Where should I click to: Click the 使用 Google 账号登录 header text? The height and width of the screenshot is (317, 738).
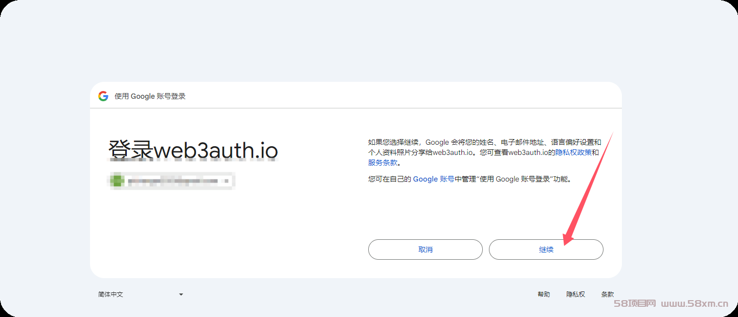click(150, 96)
